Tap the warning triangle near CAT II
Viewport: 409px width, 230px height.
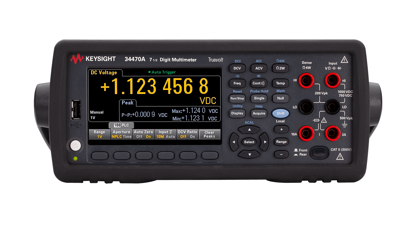click(x=340, y=156)
